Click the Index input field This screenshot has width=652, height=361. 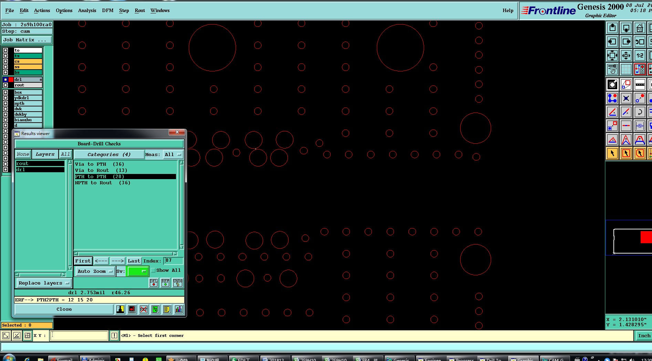tap(174, 260)
